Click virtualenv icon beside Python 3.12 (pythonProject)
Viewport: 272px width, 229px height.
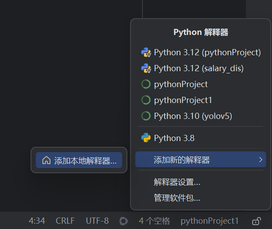(146, 52)
